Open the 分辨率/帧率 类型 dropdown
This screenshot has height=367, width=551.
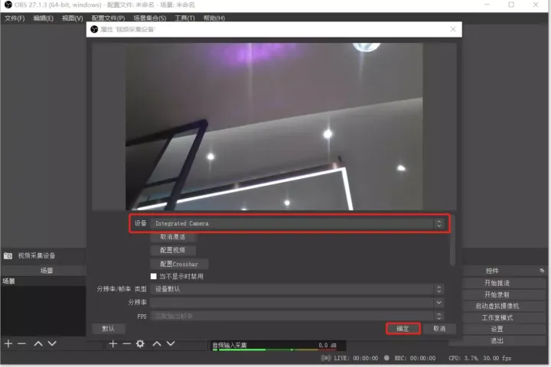coord(297,289)
